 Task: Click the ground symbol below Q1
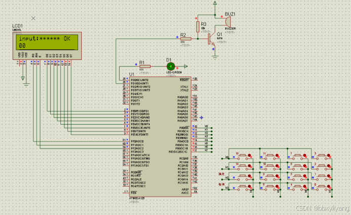(215, 57)
